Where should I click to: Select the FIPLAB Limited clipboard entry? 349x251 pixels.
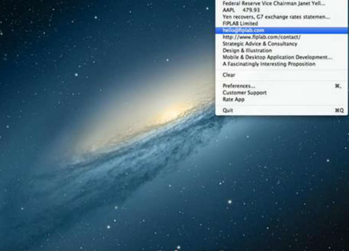click(x=240, y=24)
